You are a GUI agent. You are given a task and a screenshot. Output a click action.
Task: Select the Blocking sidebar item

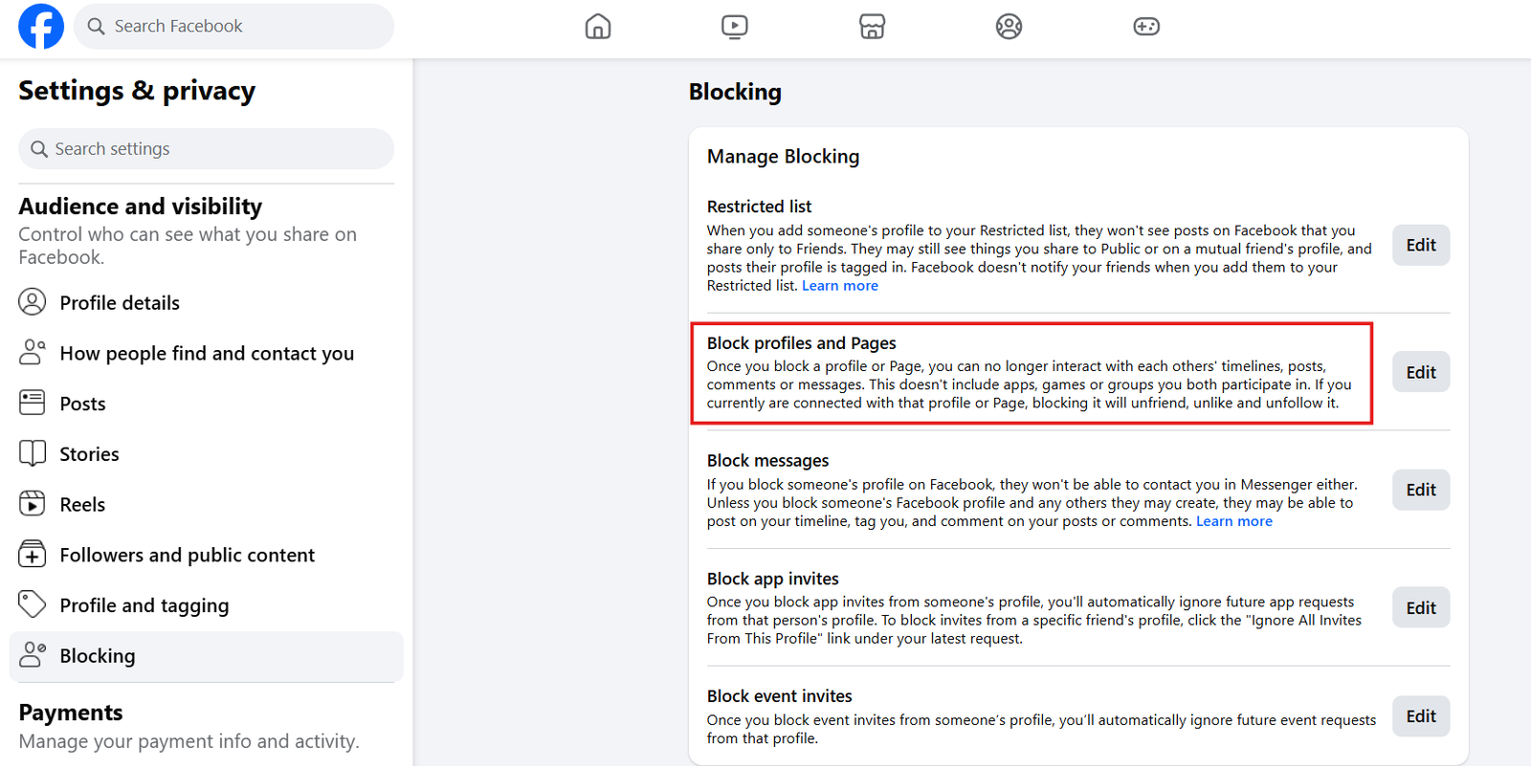point(98,656)
